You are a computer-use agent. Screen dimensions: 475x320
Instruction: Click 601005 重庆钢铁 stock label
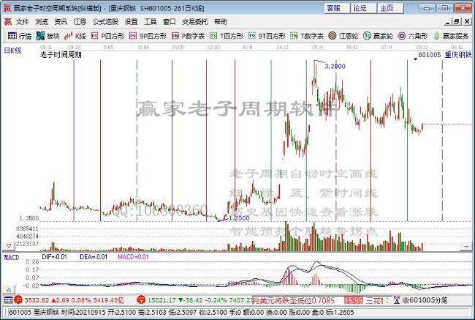(x=445, y=55)
